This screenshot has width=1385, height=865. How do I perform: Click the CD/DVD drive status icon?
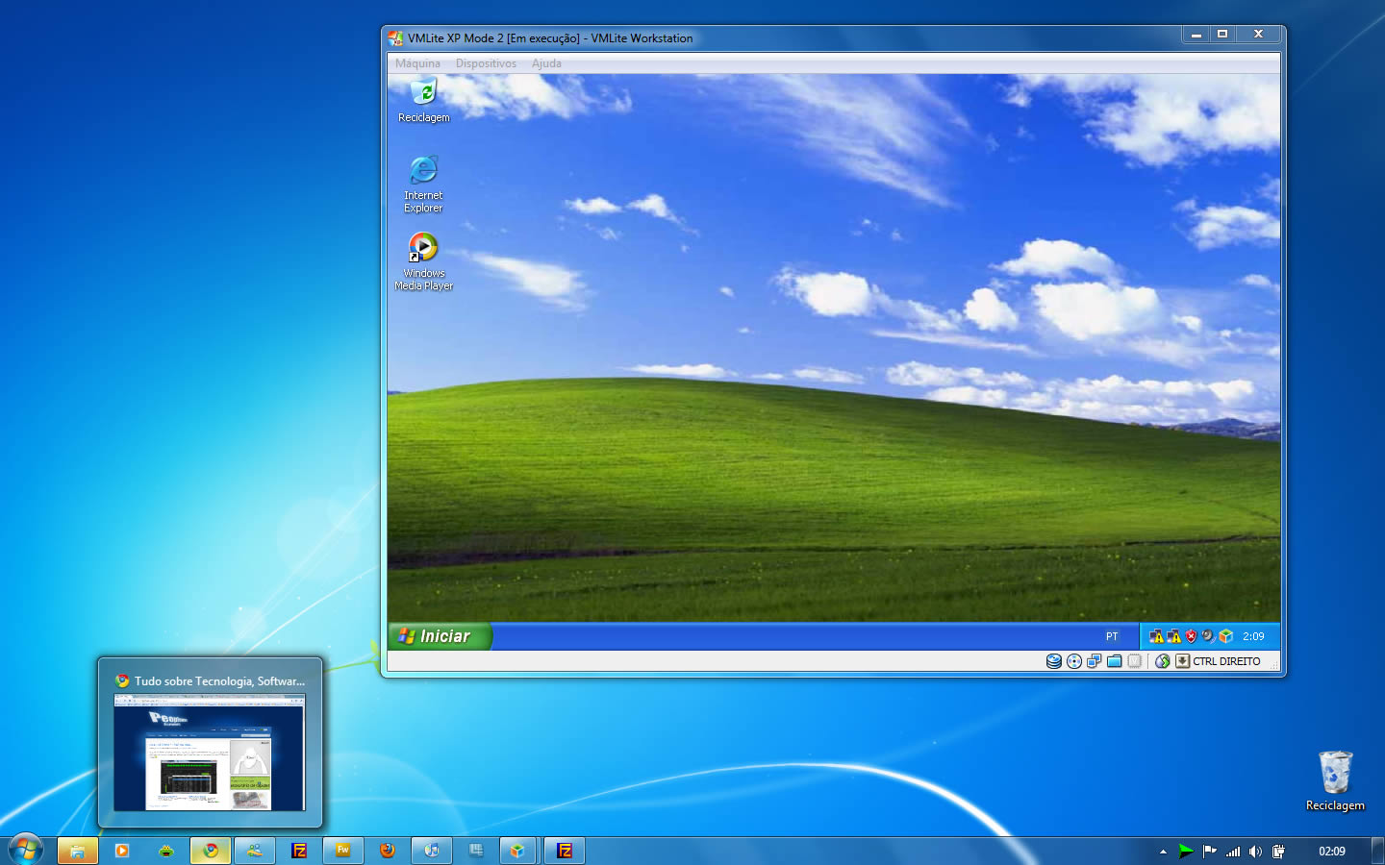click(x=1074, y=661)
